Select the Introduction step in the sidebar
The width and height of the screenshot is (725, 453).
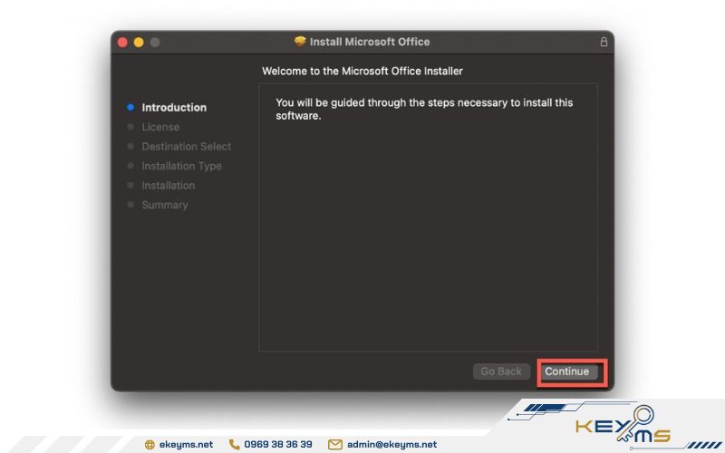pyautogui.click(x=174, y=107)
